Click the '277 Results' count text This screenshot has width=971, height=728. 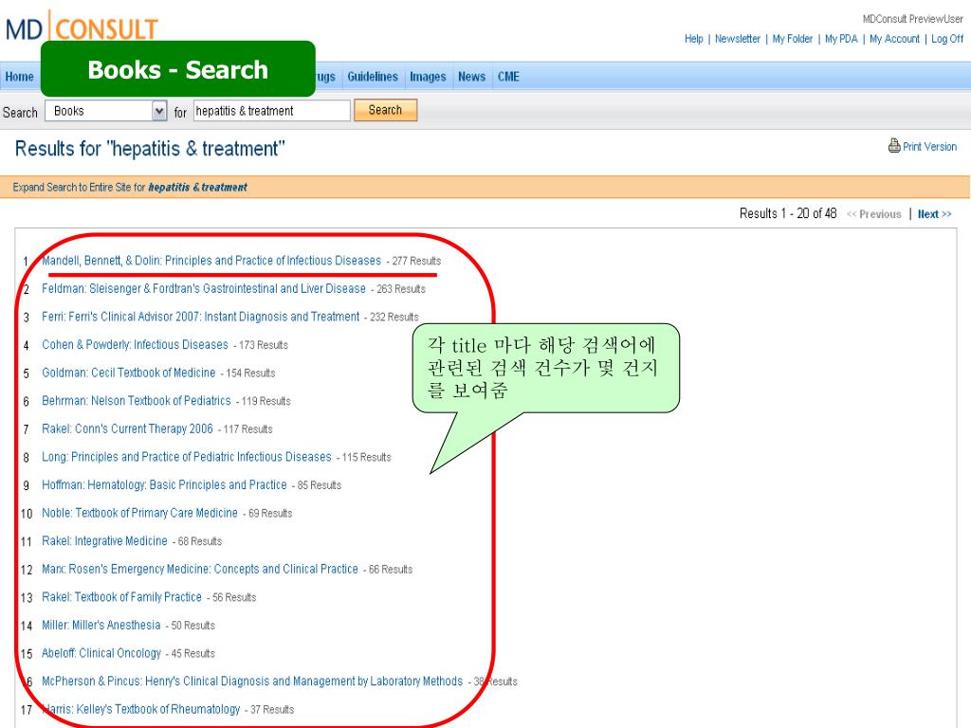(x=417, y=262)
